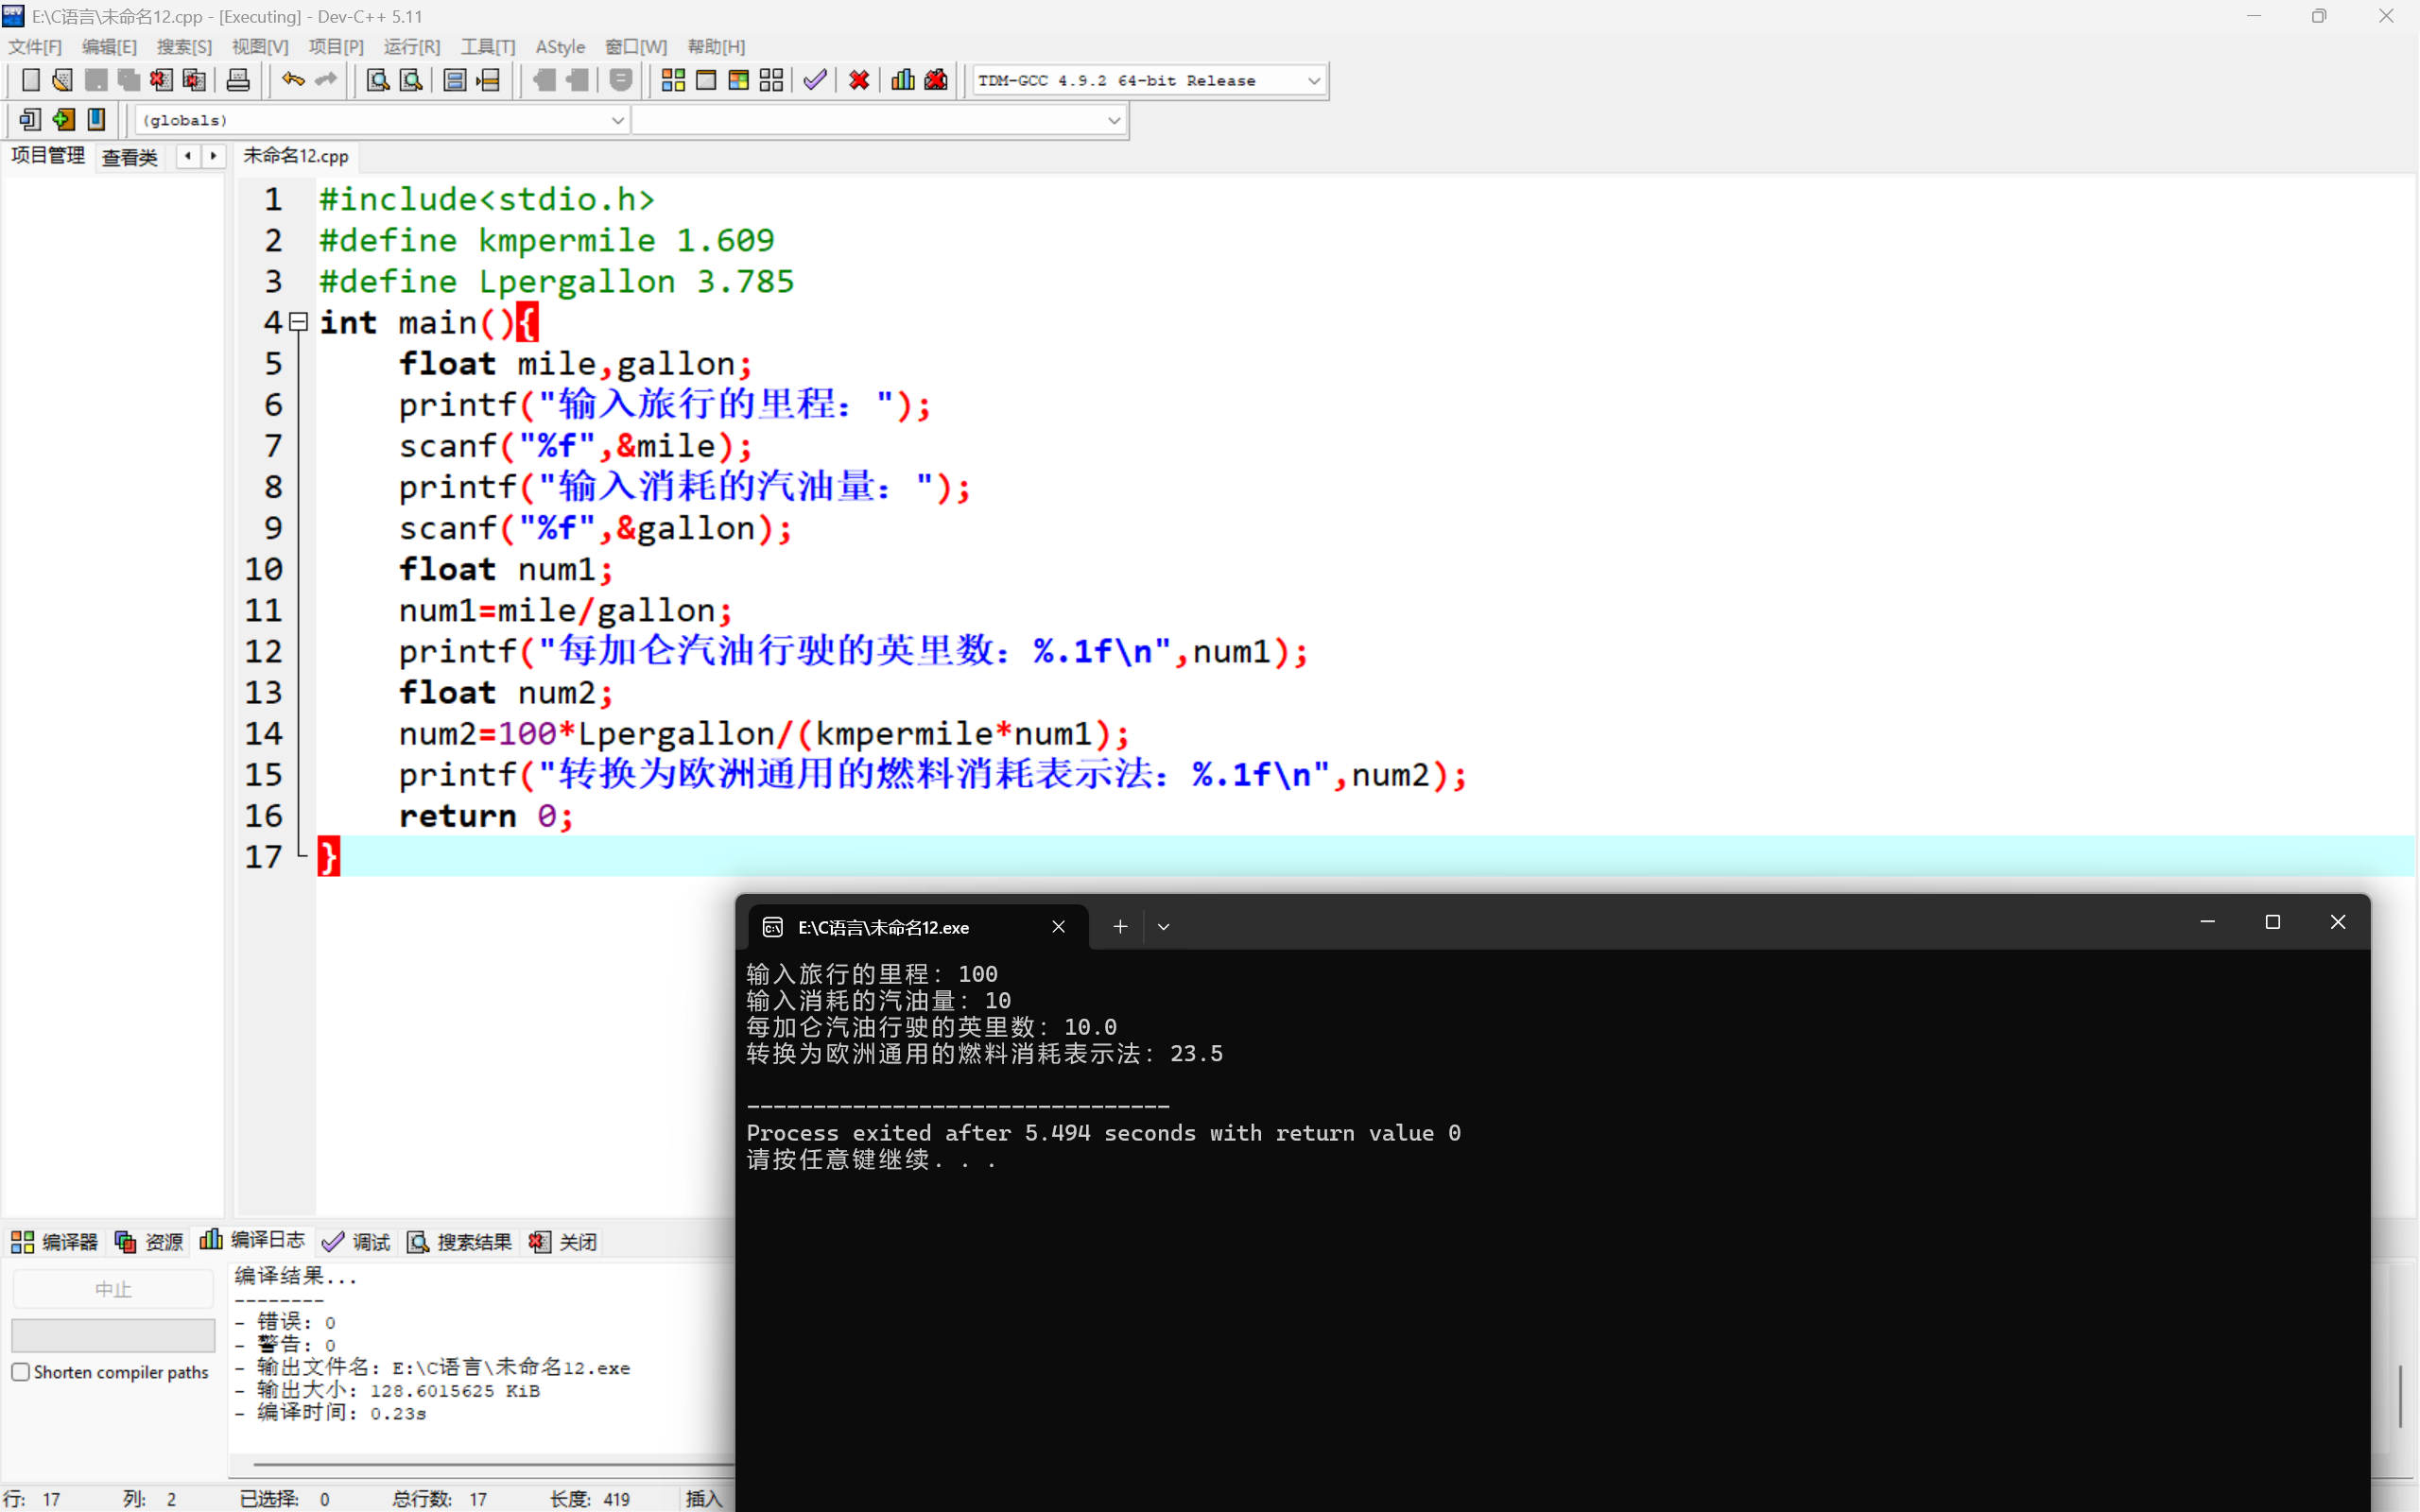Open the terminal new-tab dropdown chevron

pos(1163,927)
